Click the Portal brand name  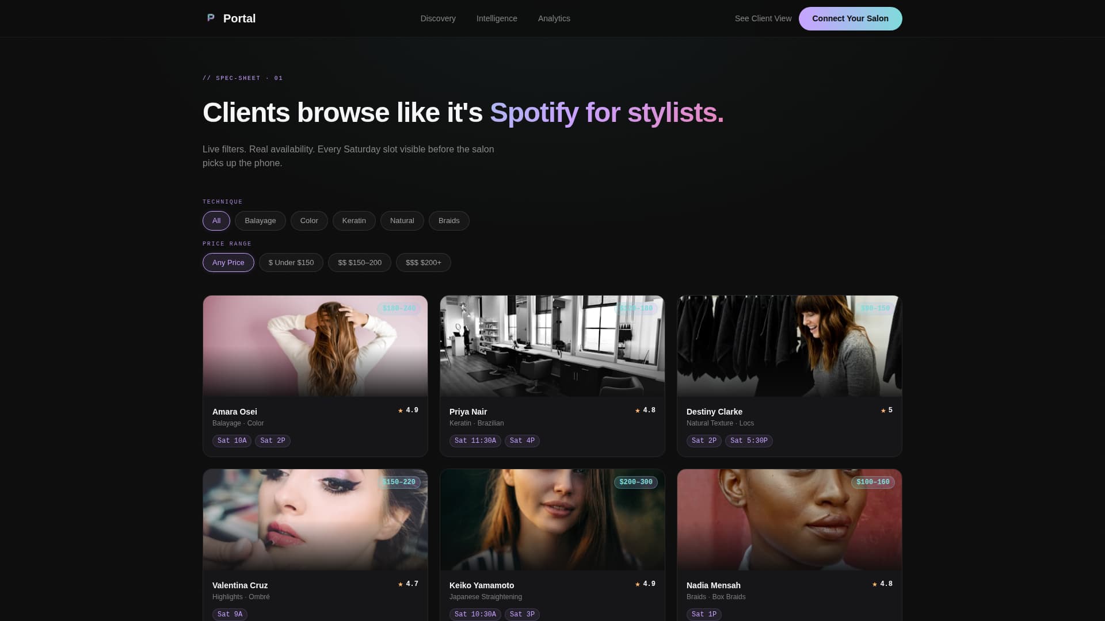click(x=239, y=18)
